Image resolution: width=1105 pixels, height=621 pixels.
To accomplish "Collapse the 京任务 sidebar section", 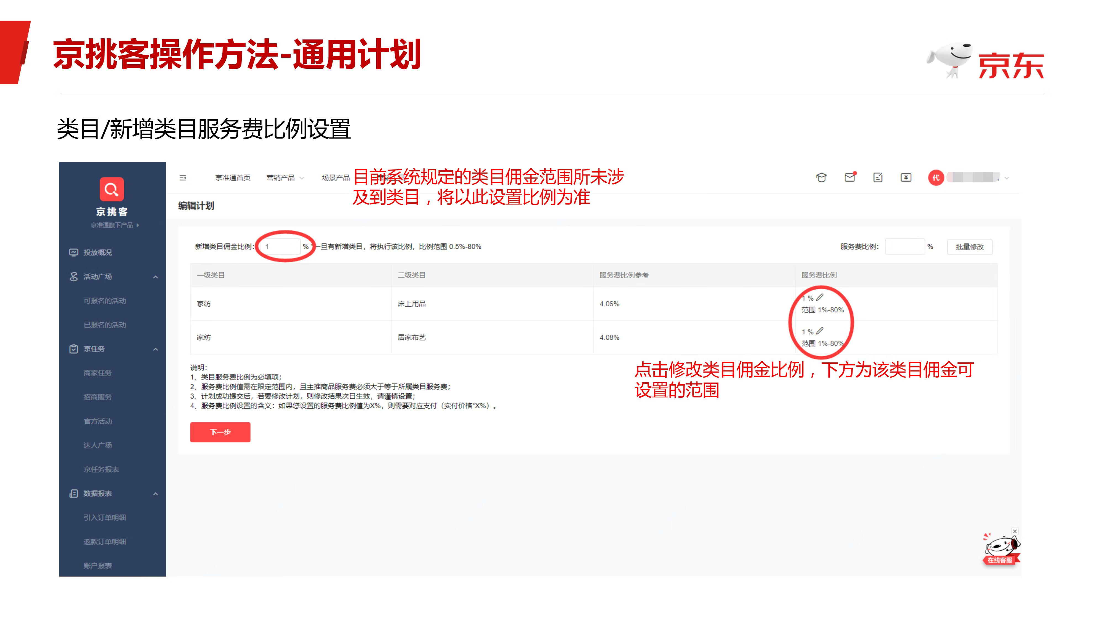I will pos(156,349).
